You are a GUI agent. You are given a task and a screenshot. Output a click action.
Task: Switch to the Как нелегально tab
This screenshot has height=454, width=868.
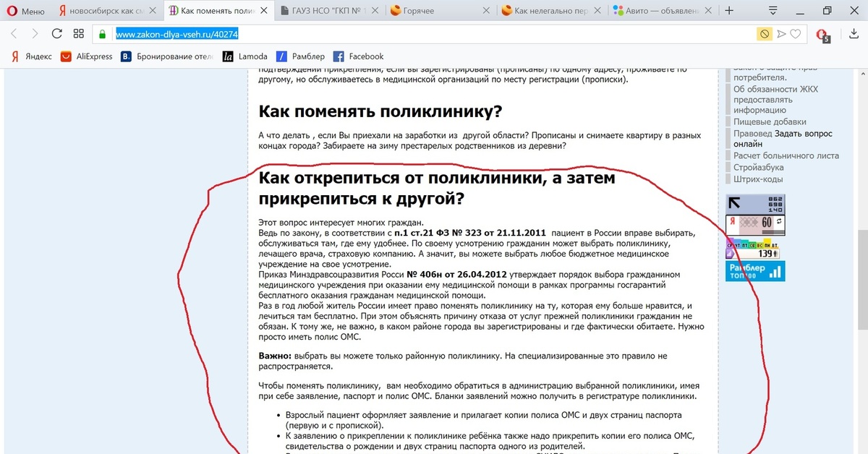pos(550,12)
